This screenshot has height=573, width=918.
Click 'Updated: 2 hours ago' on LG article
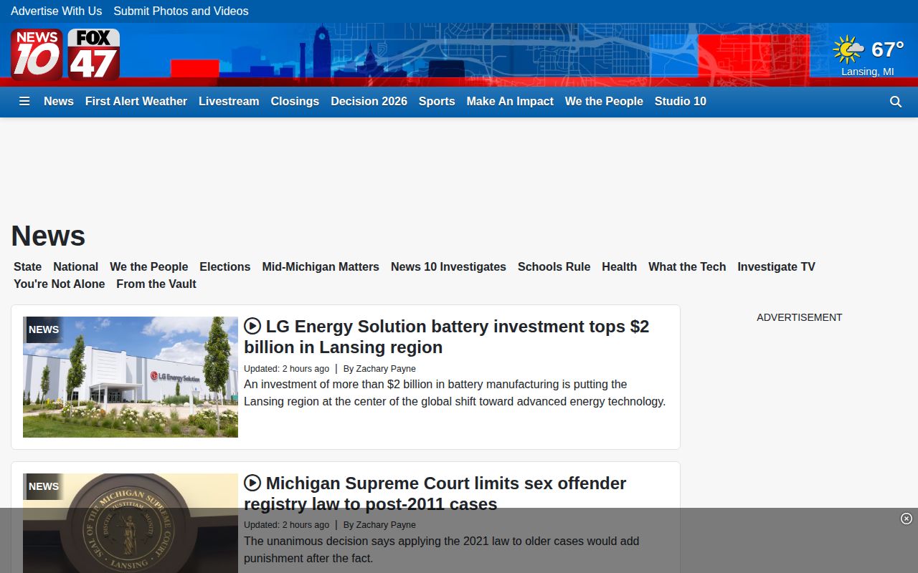(286, 369)
